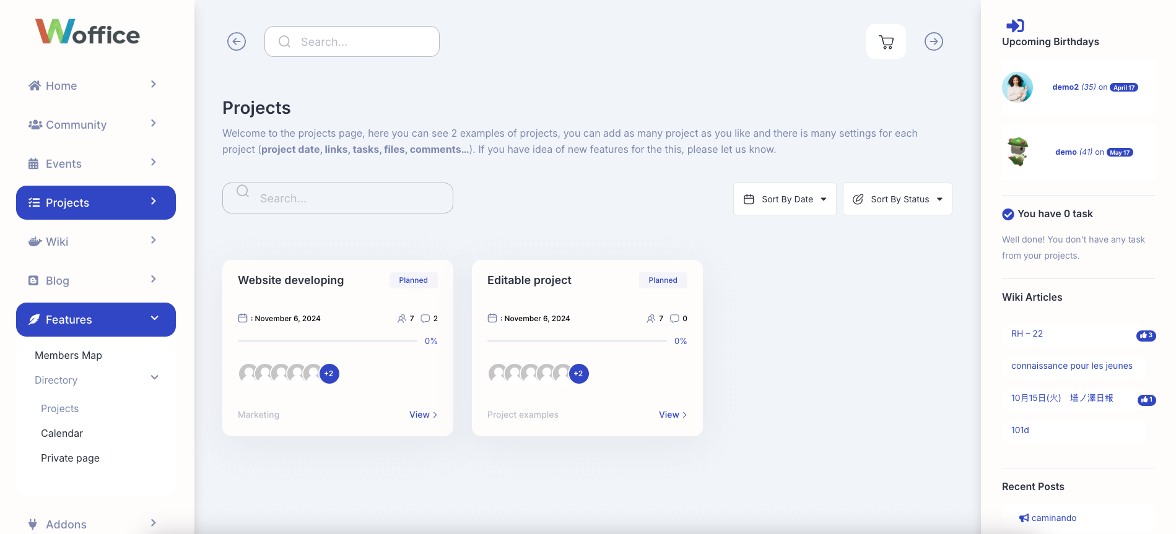Click demo2 birthday avatar

[x=1017, y=87]
